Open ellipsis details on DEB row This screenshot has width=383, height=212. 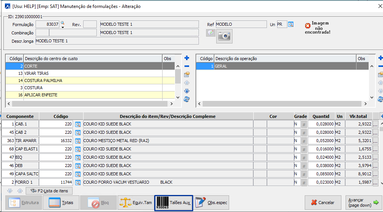click(x=375, y=166)
